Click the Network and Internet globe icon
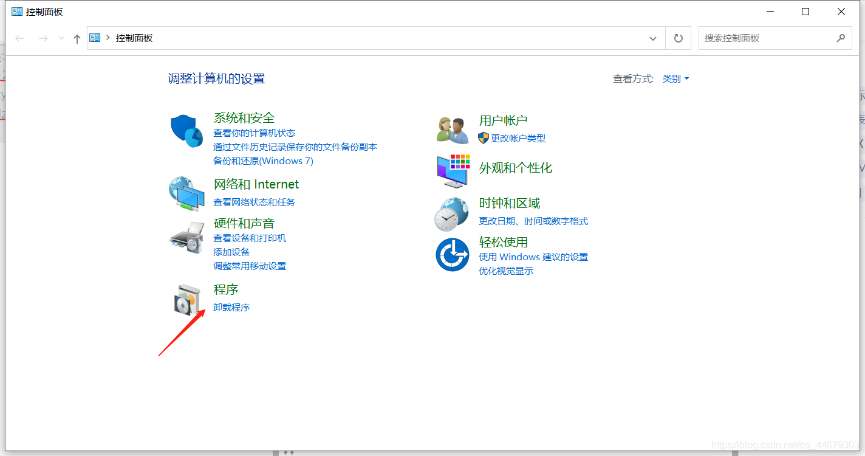This screenshot has height=456, width=865. (x=186, y=194)
